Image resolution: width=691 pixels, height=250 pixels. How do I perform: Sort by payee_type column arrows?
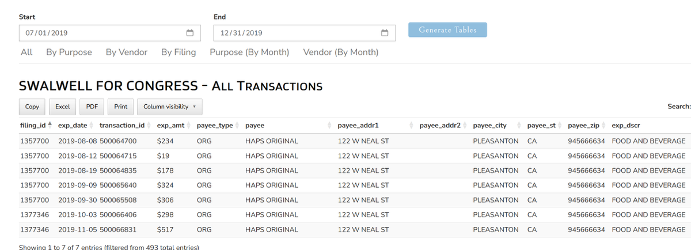(x=238, y=125)
